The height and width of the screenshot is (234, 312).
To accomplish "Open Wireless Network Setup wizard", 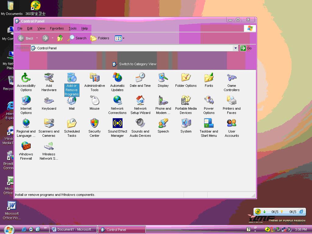I will [x=49, y=151].
